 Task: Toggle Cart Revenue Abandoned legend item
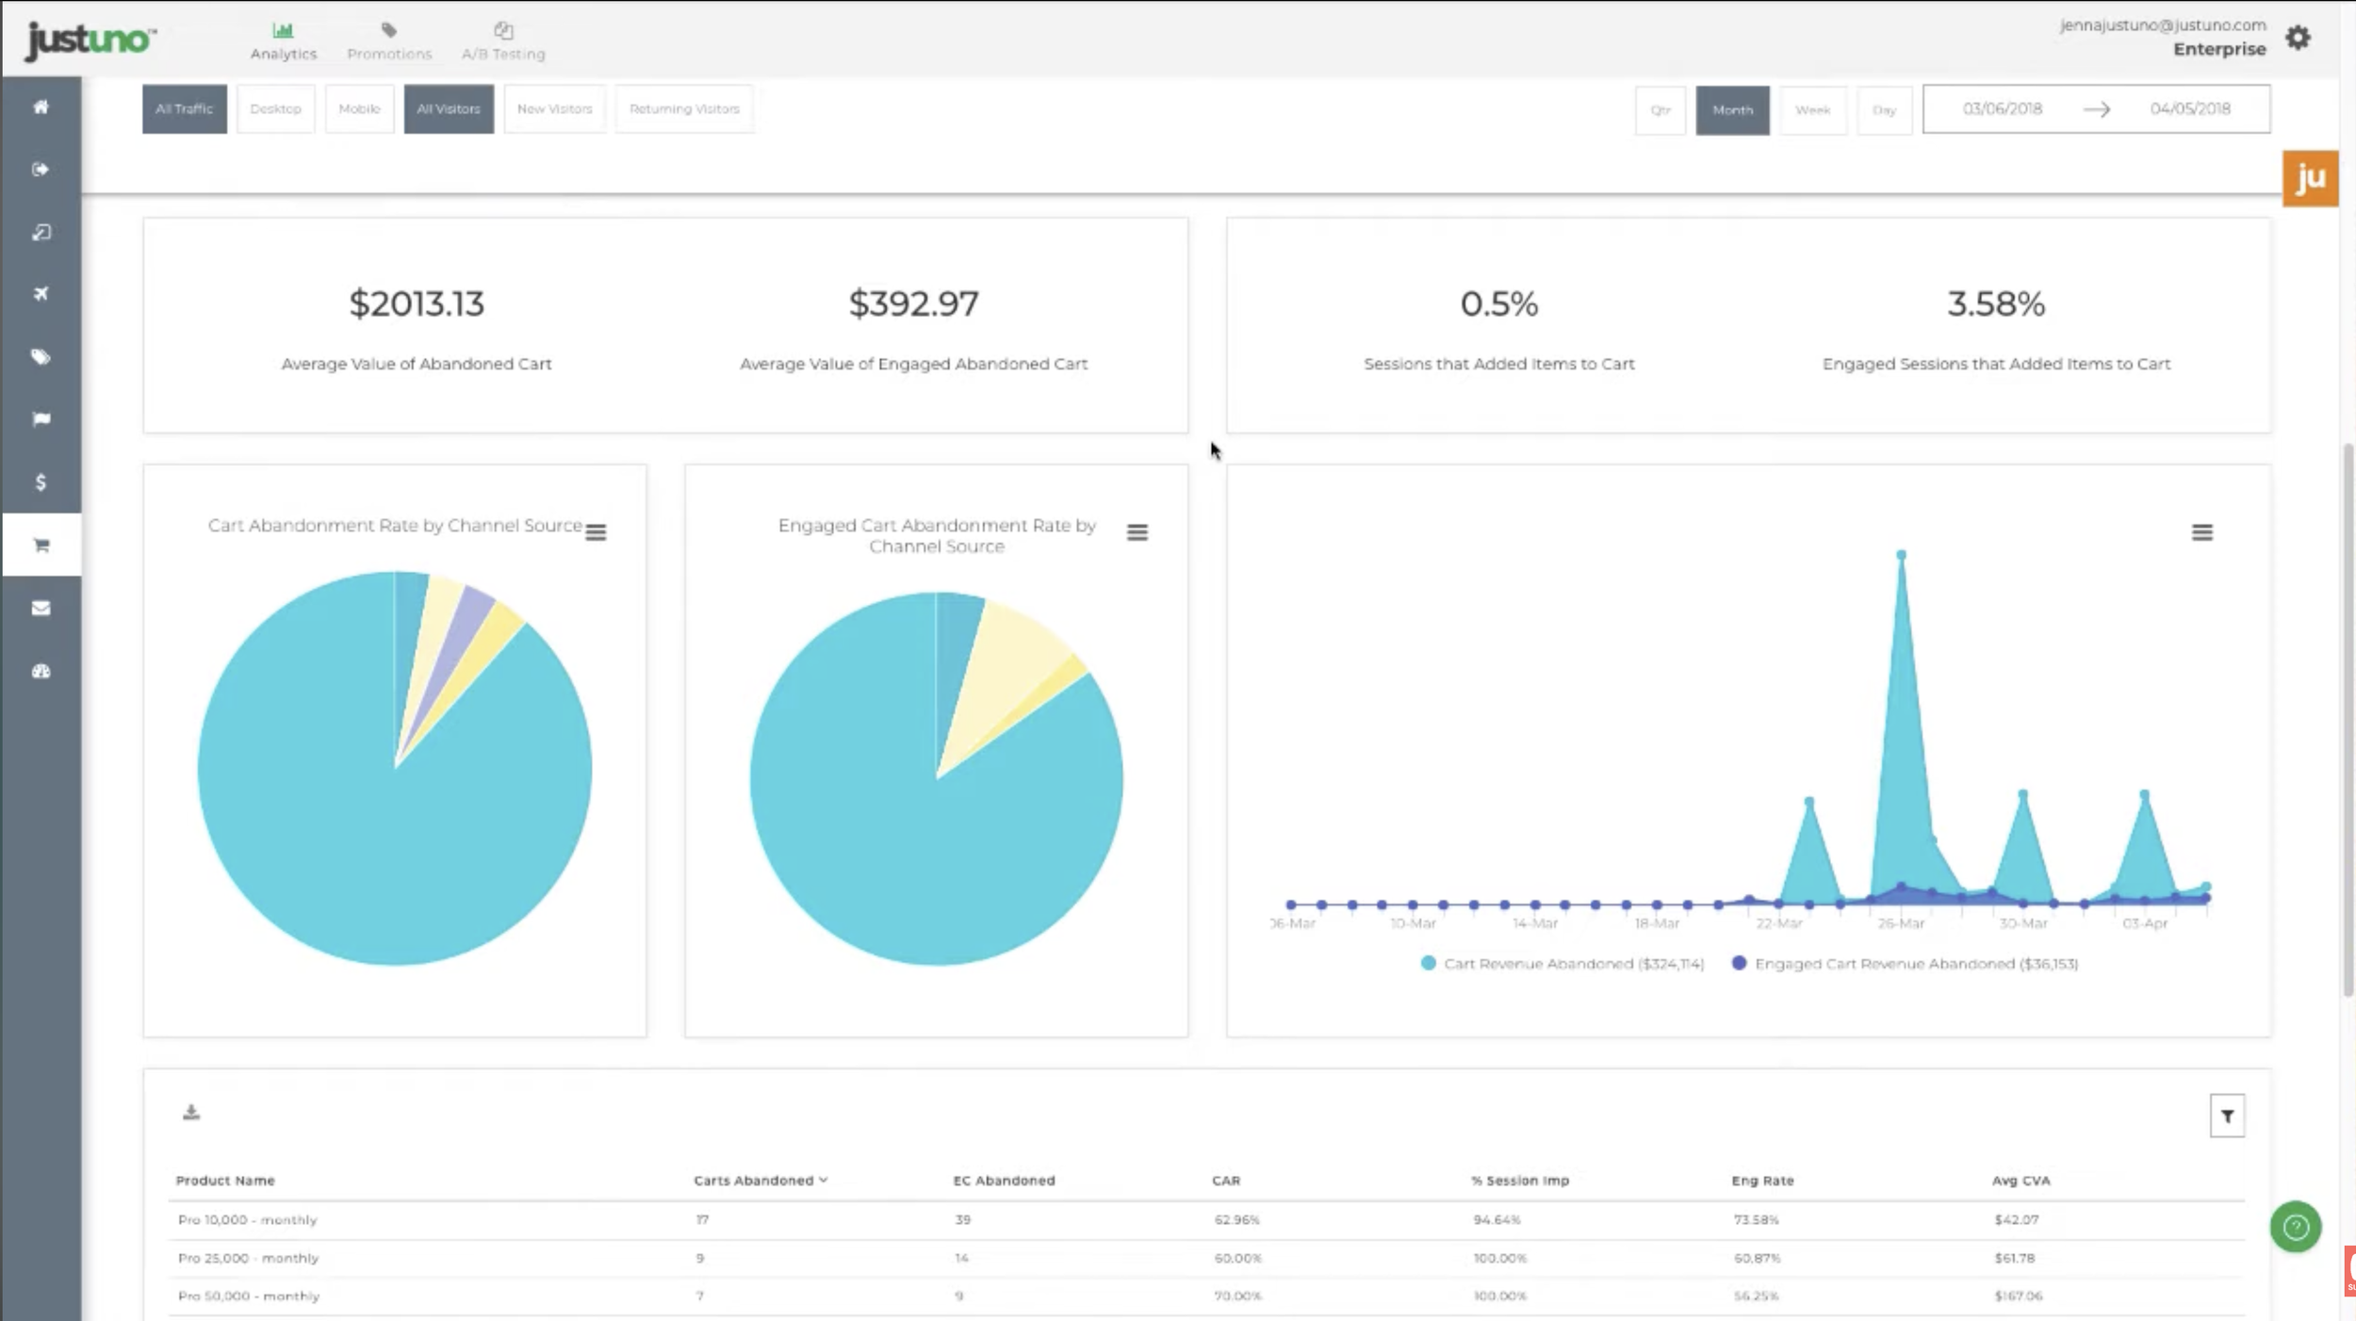pos(1562,964)
